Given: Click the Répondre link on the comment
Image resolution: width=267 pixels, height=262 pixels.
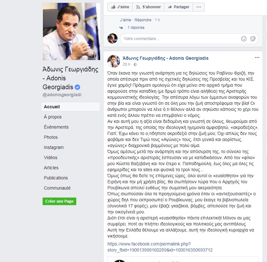Looking at the screenshot, I should 143,20.
